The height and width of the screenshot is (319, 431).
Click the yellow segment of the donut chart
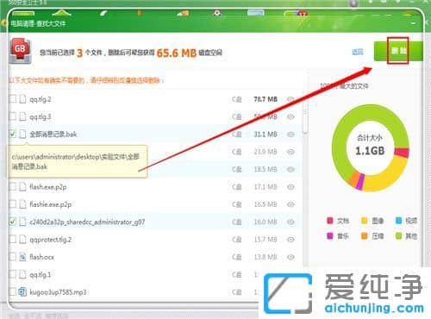(x=388, y=177)
